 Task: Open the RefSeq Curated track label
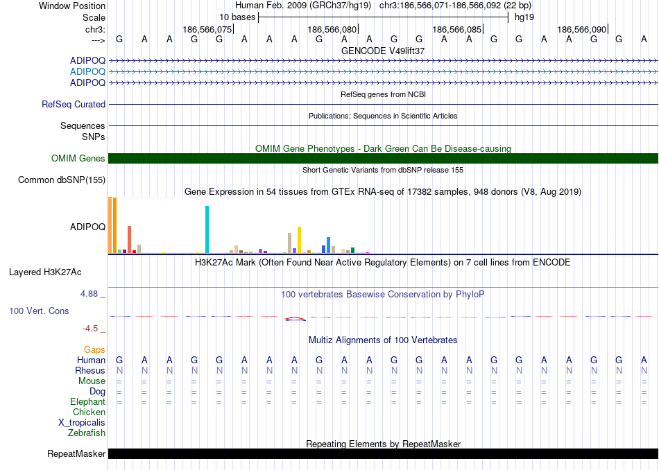(74, 105)
